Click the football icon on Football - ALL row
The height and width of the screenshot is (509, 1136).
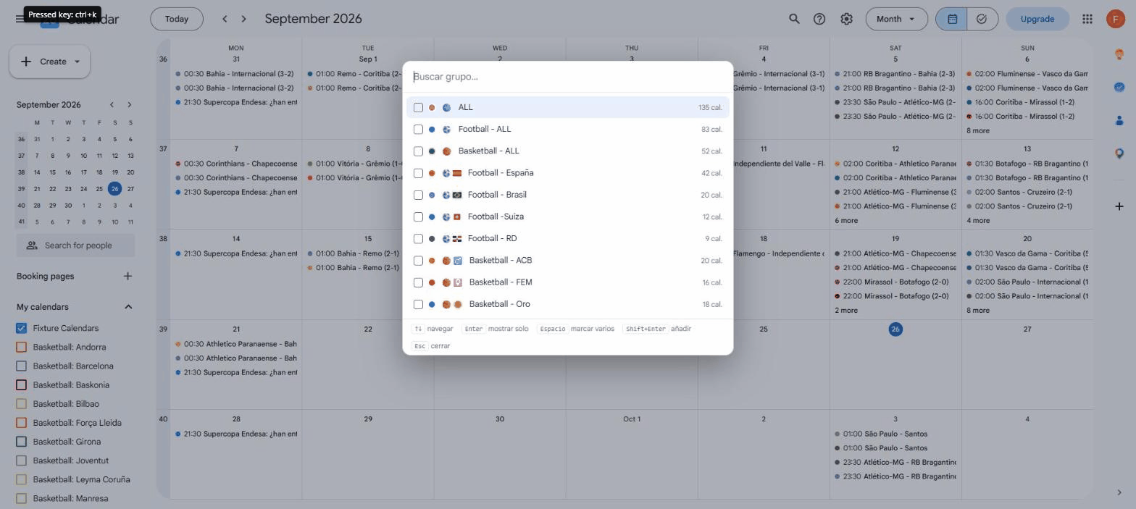[446, 130]
